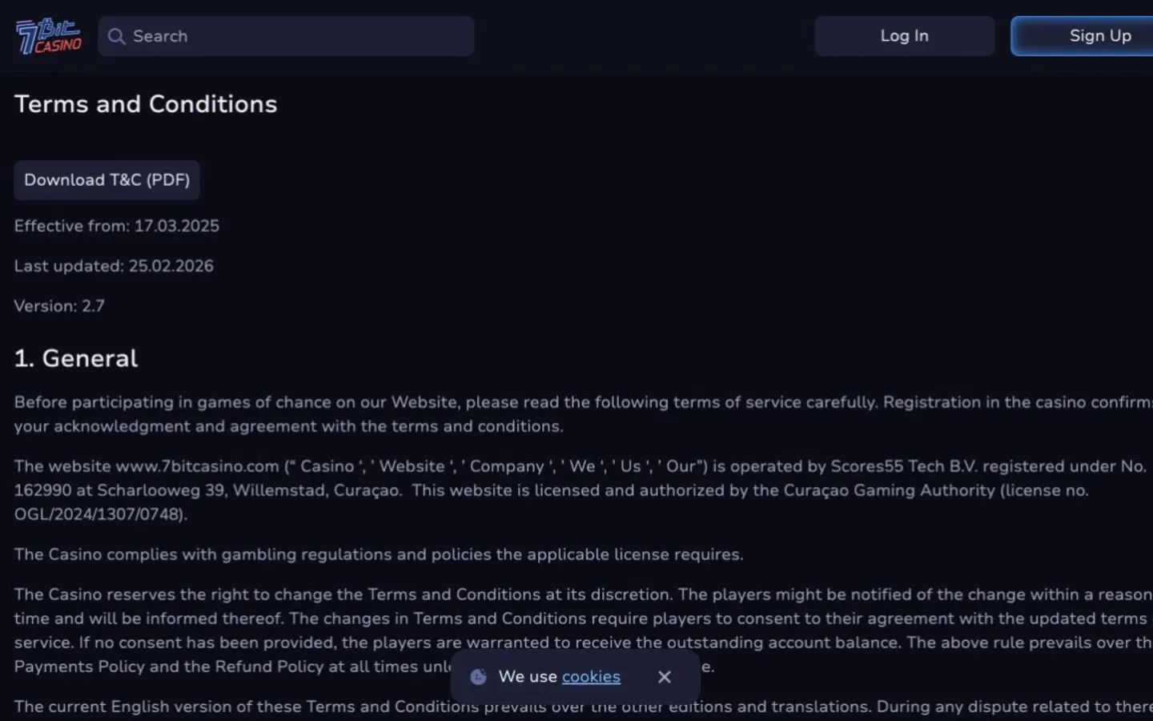Dismiss the cookie notice with the X
This screenshot has width=1153, height=721.
pyautogui.click(x=665, y=677)
